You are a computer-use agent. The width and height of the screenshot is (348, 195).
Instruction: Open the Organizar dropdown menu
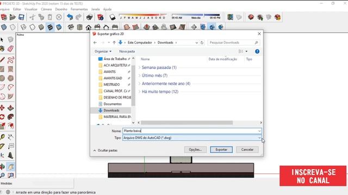pyautogui.click(x=103, y=51)
